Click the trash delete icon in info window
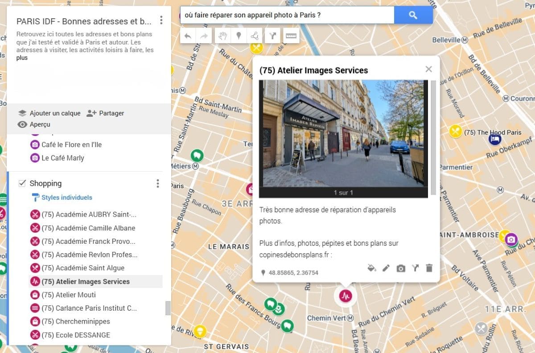The height and width of the screenshot is (353, 535). click(x=429, y=268)
